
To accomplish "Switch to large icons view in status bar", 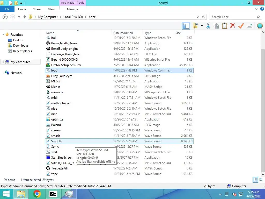I will click(x=261, y=180).
